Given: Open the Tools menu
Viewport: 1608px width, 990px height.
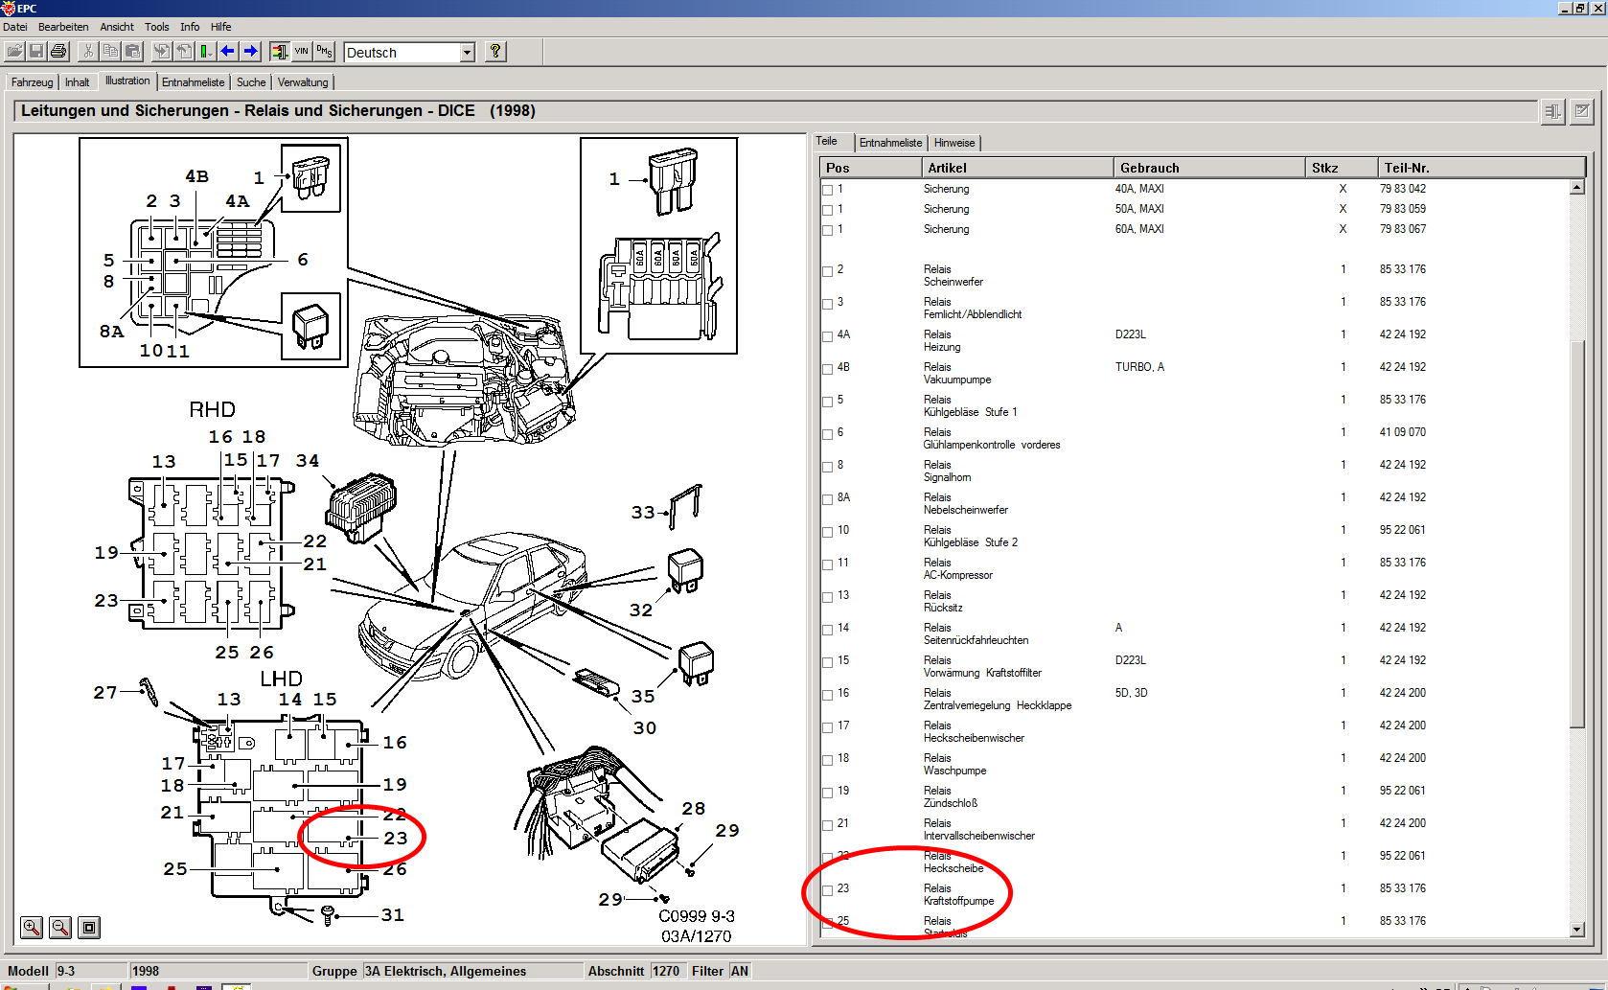Looking at the screenshot, I should (x=157, y=27).
